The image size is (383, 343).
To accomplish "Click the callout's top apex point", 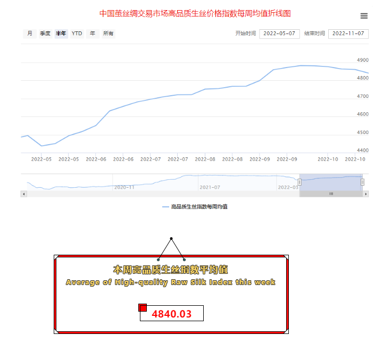I will 171,239.
